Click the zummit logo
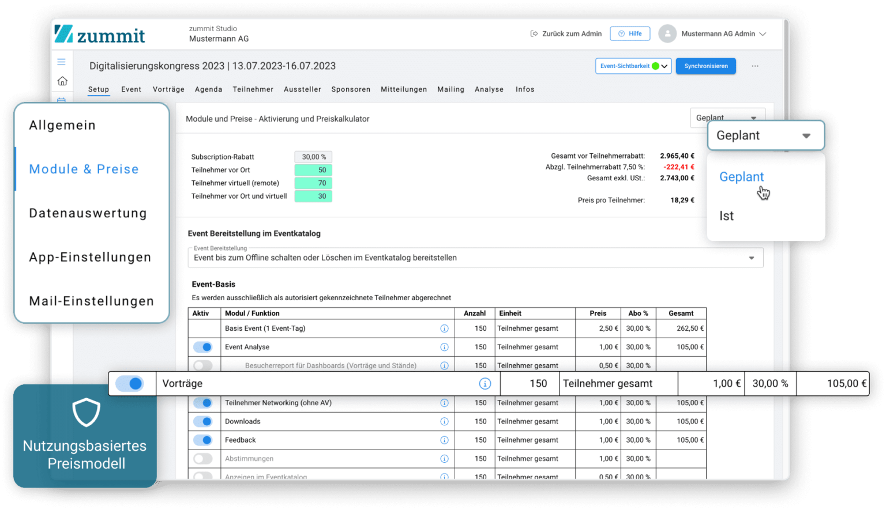 (x=99, y=35)
